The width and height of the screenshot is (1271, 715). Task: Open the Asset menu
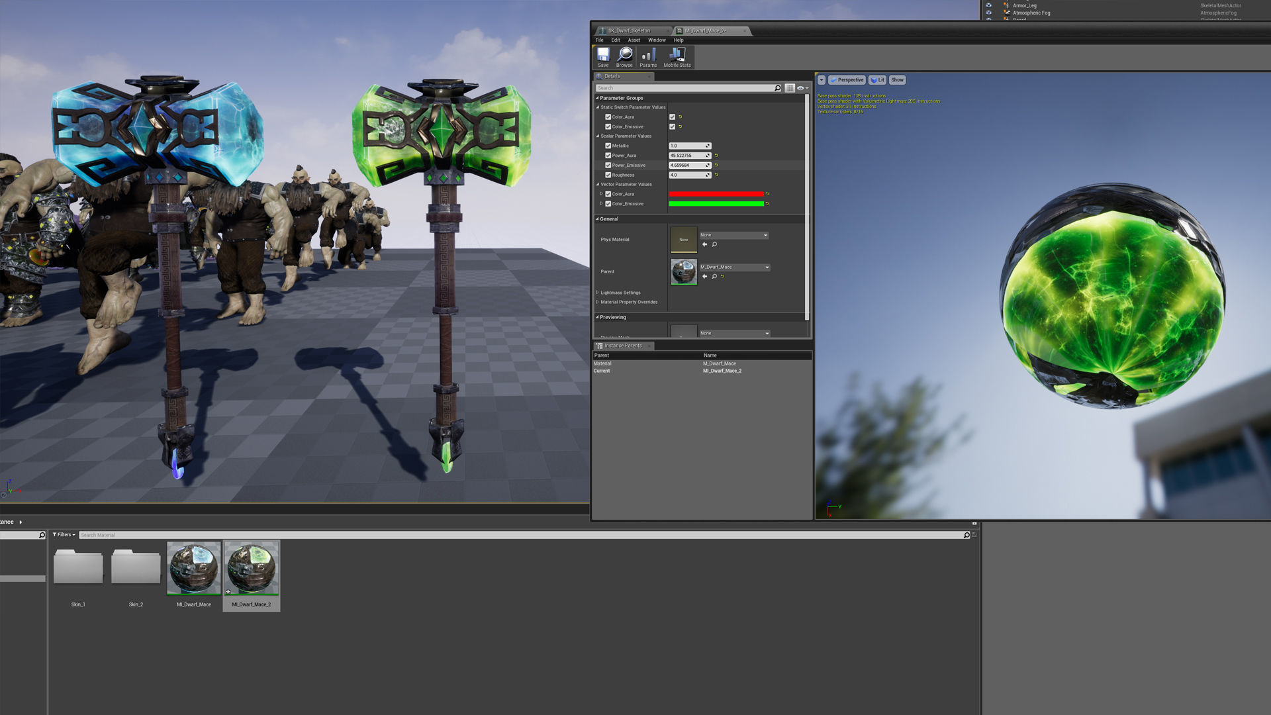(x=634, y=40)
